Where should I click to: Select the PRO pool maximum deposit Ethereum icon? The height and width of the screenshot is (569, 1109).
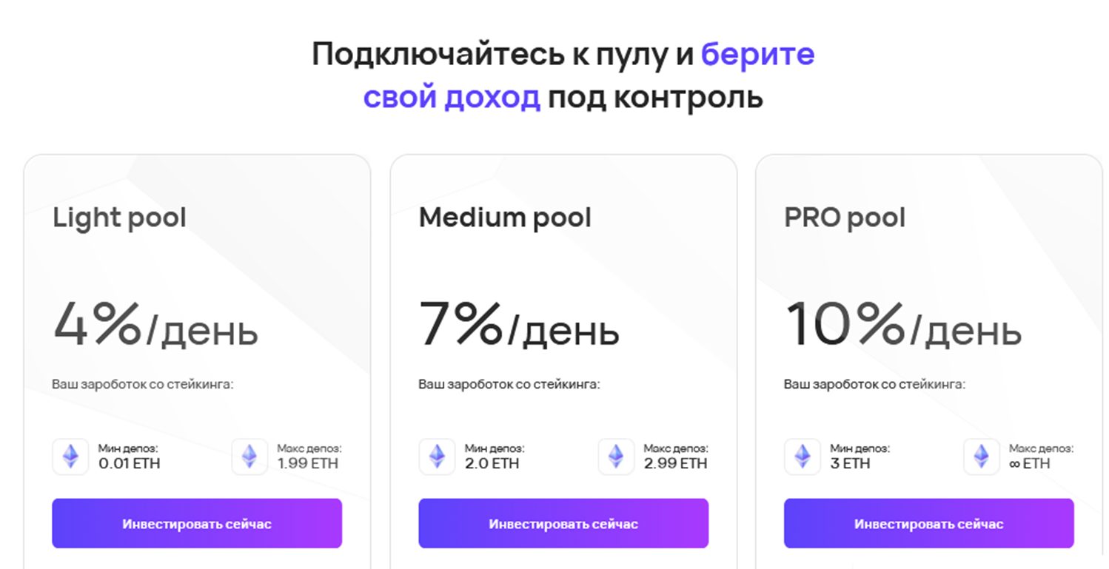[982, 457]
